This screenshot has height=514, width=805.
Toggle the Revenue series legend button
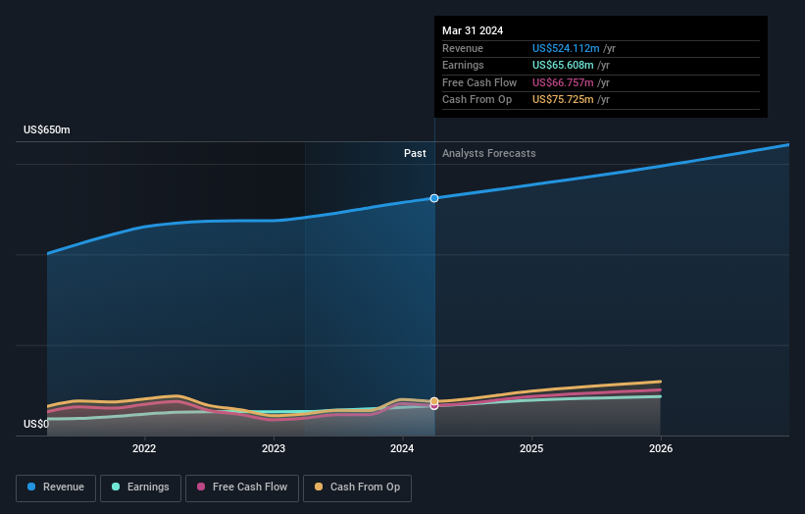coord(56,488)
